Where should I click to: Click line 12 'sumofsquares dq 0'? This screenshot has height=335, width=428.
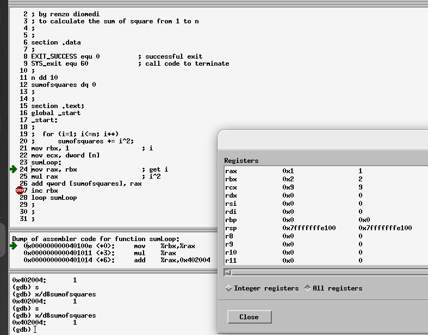coord(64,85)
